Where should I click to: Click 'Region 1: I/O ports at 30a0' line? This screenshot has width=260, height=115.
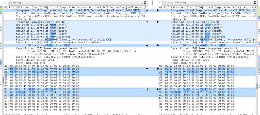(x=197, y=28)
